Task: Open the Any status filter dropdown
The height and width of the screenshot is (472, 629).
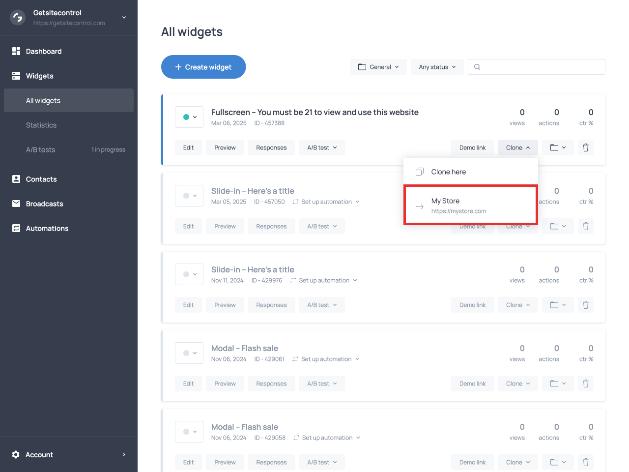Action: [437, 67]
